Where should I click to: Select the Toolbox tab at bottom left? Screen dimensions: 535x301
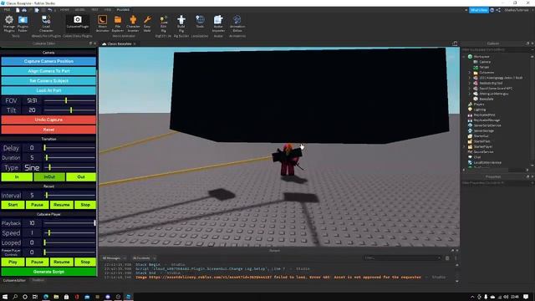[38, 280]
